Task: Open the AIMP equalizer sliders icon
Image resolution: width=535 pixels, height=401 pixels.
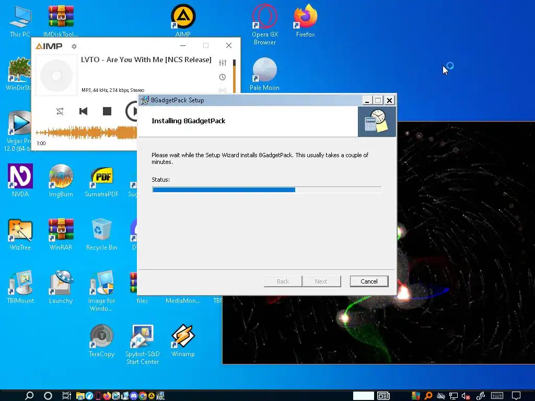Action: (223, 63)
